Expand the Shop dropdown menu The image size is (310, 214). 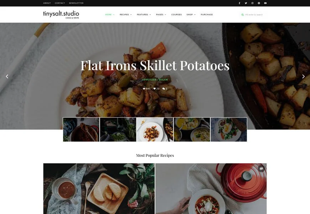pos(191,15)
